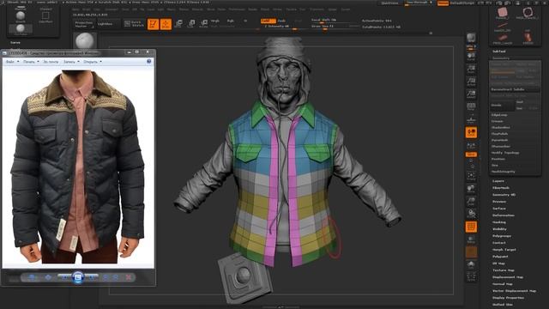The image size is (549, 309).
Task: Open Открыть menu in photo viewer
Action: (x=93, y=62)
